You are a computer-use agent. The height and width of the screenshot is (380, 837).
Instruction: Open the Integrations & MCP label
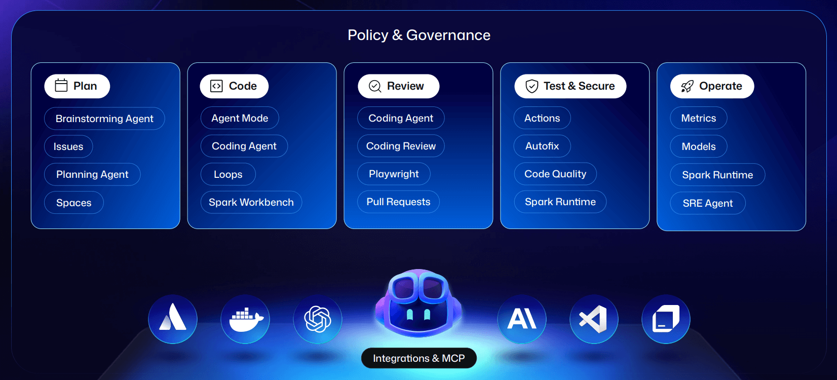[x=418, y=358]
